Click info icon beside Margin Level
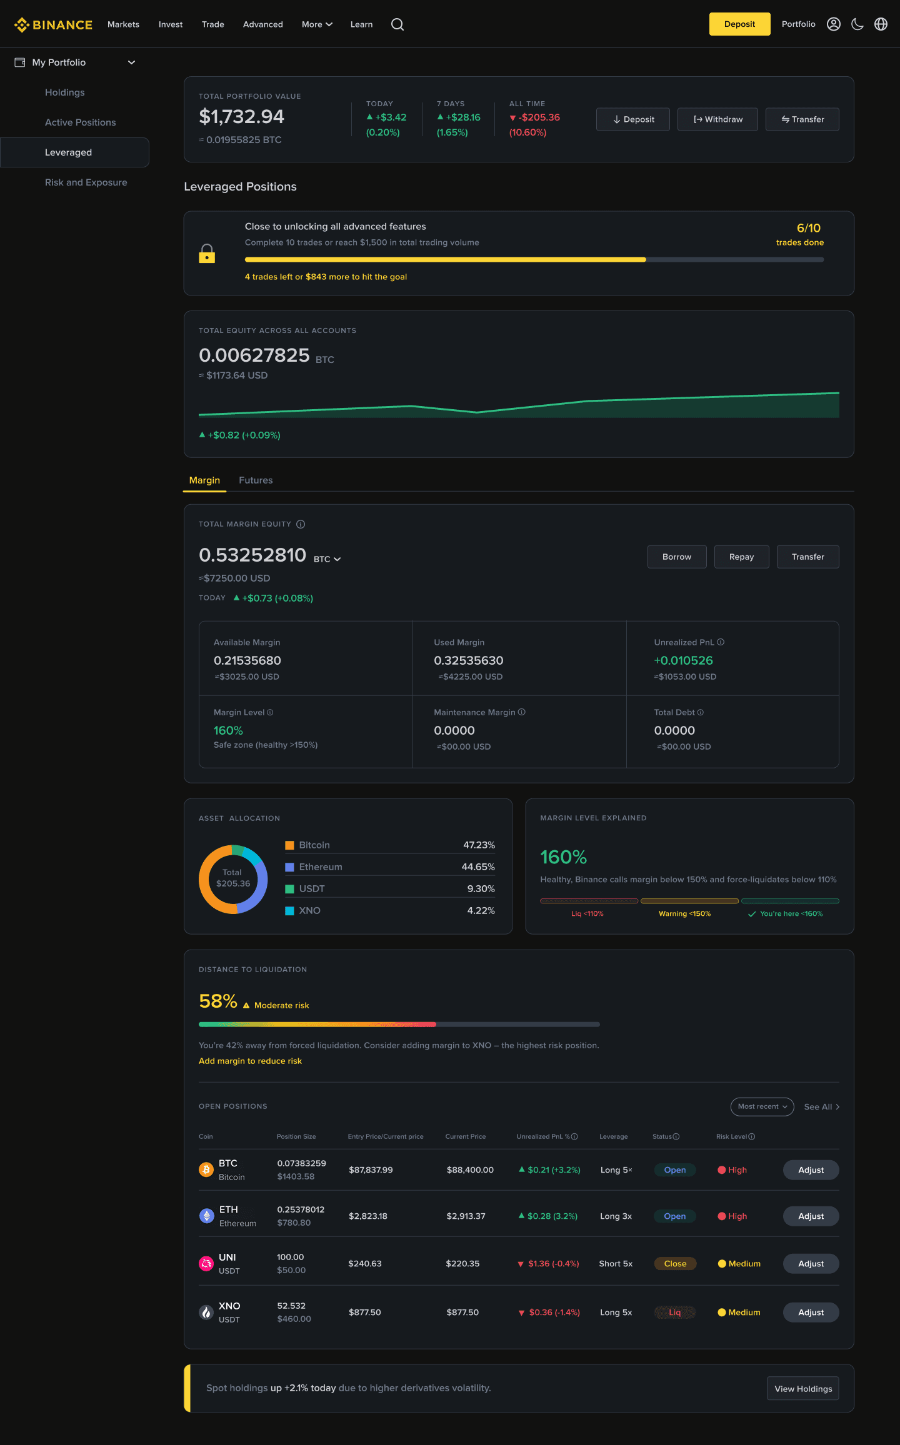Screen dimensions: 900x1445 [270, 712]
